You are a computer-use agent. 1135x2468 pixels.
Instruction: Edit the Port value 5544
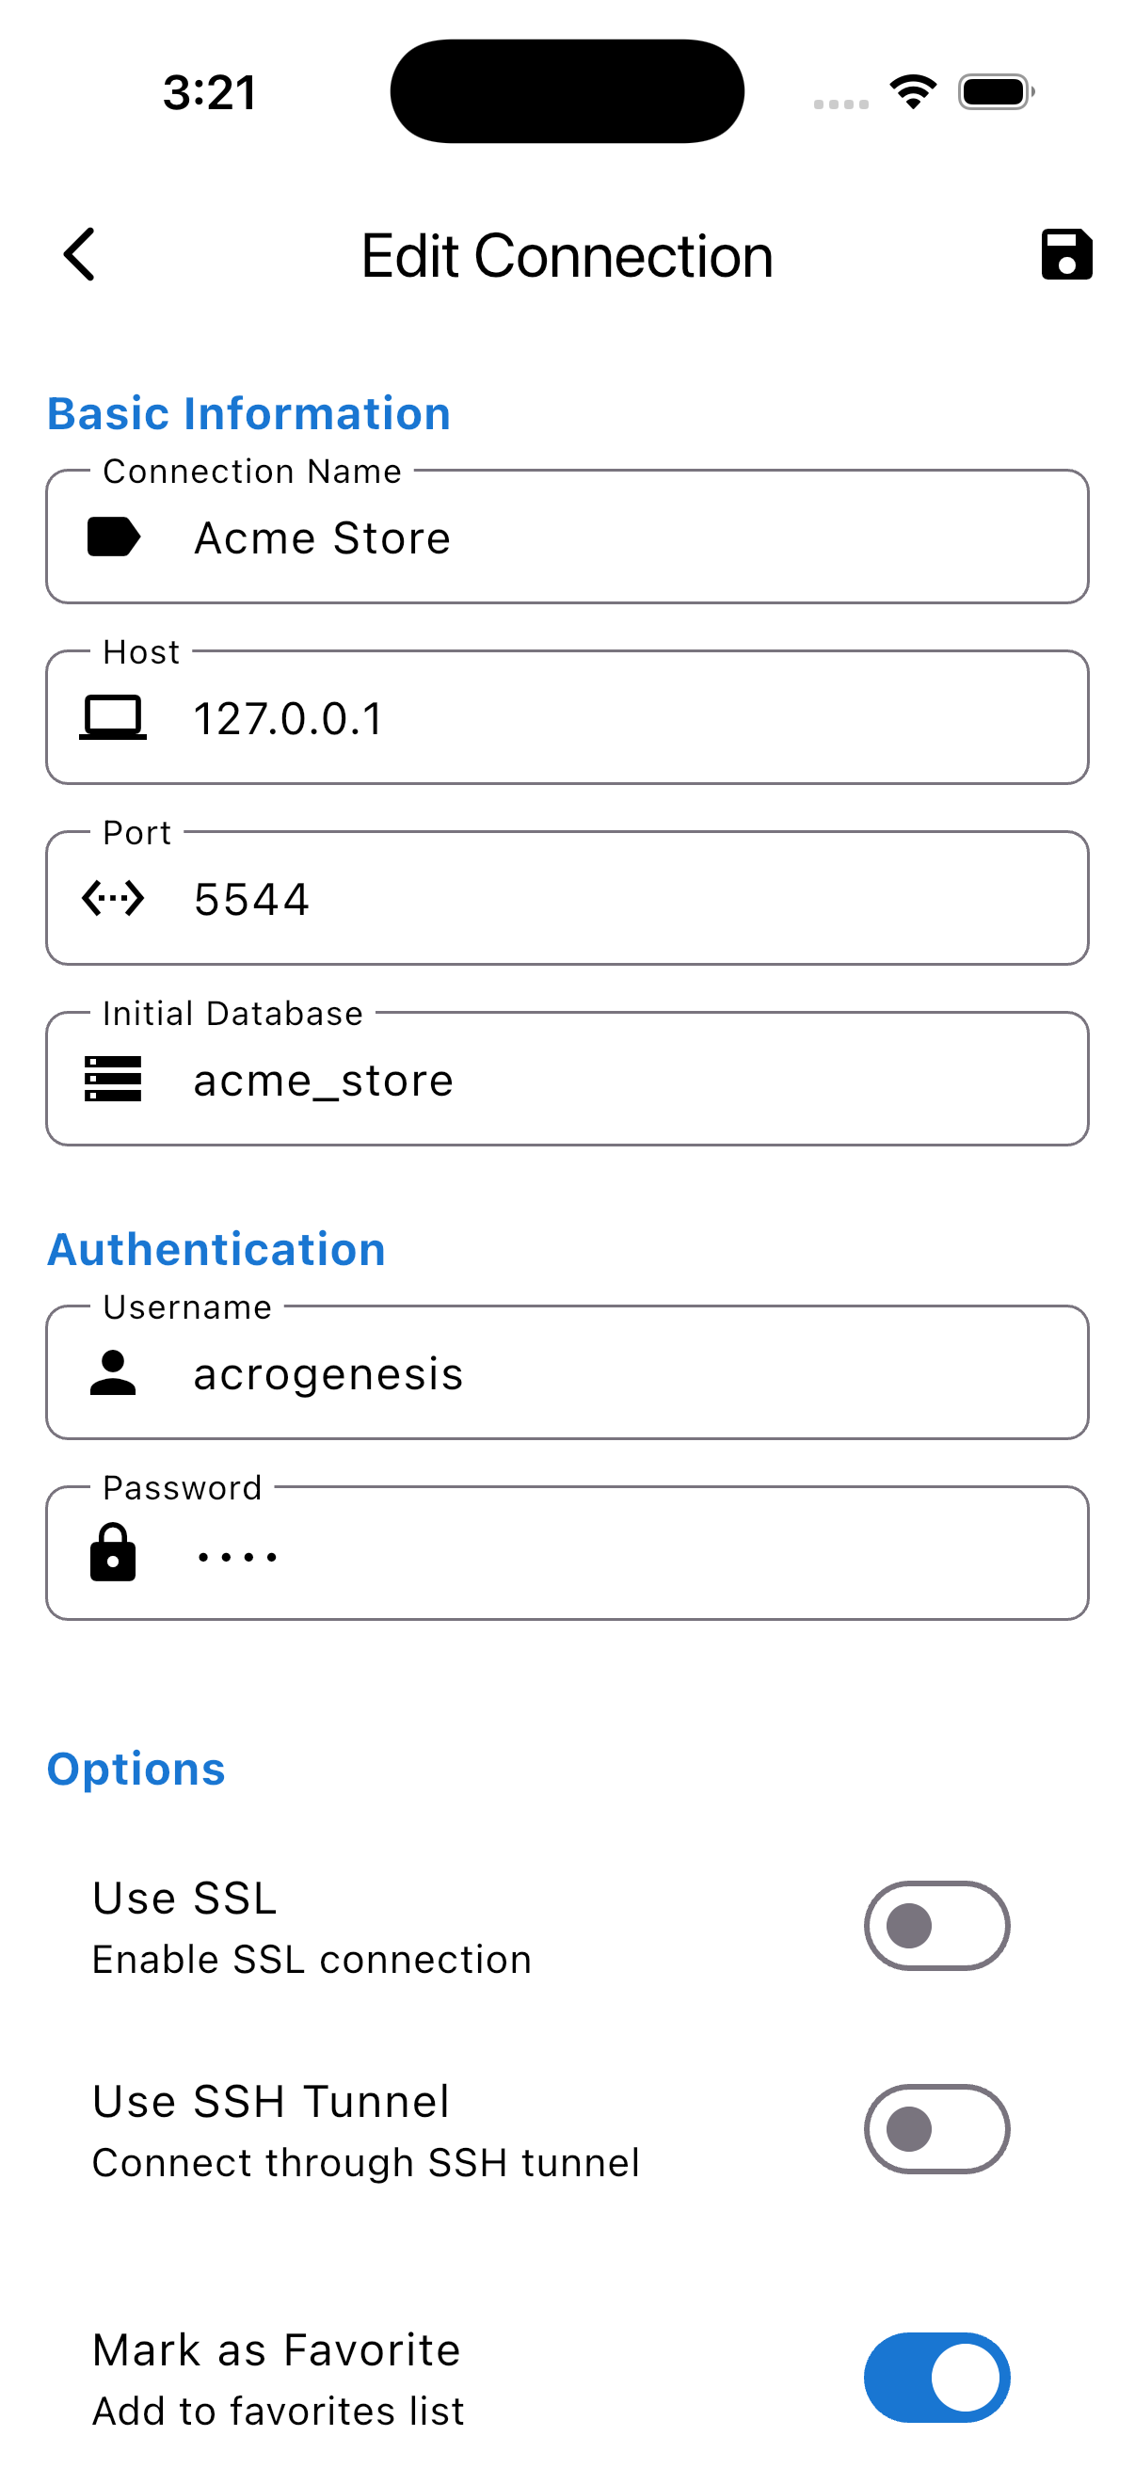[x=567, y=899]
